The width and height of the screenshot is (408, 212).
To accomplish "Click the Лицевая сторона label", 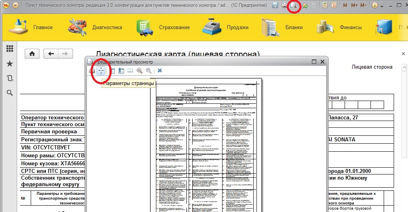I will click(372, 67).
